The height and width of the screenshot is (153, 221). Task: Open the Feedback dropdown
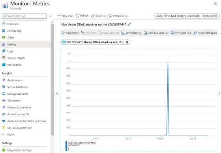coord(118,16)
